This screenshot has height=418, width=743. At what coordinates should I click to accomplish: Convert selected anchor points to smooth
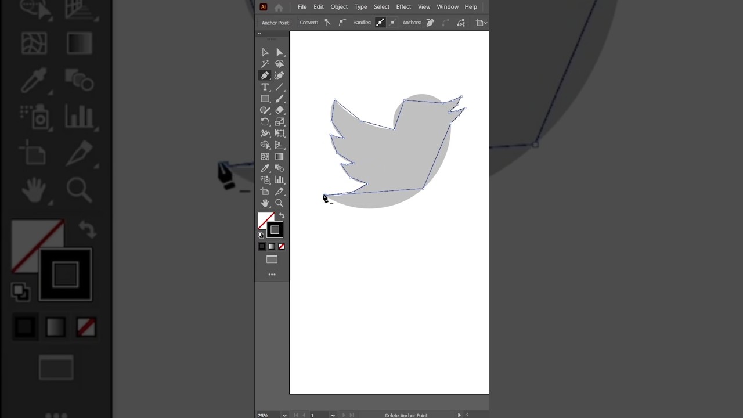coord(342,23)
